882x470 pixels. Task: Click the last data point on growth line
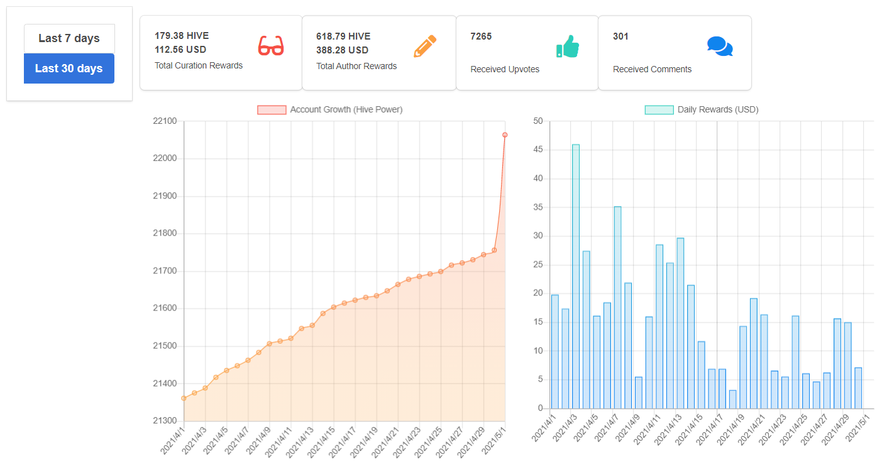tap(505, 134)
